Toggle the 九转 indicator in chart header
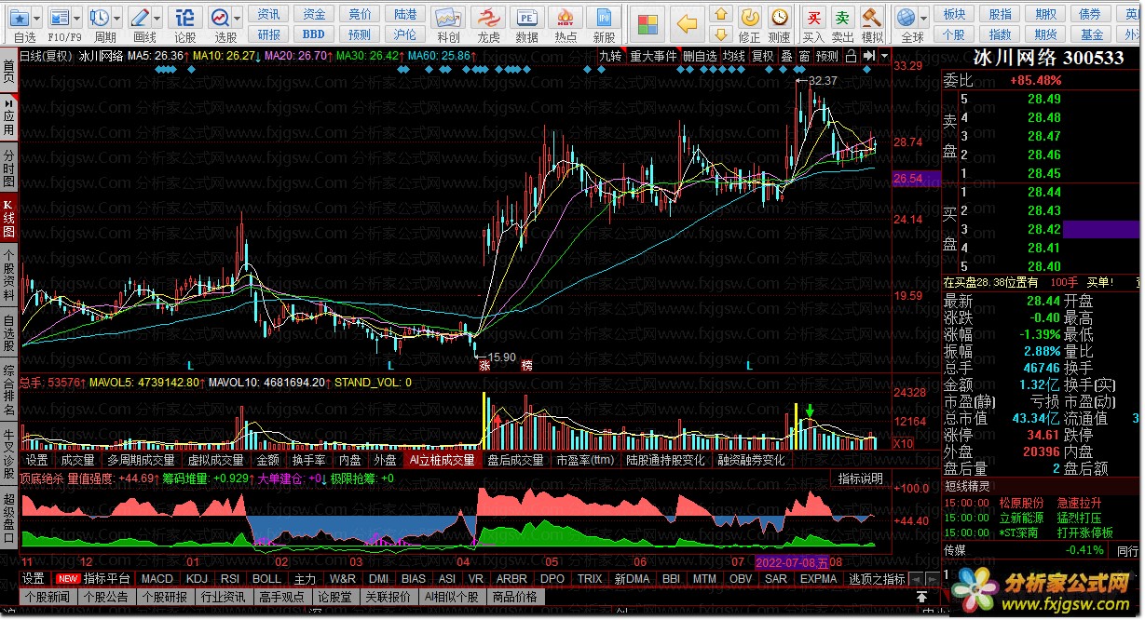This screenshot has height=620, width=1145. coord(610,56)
